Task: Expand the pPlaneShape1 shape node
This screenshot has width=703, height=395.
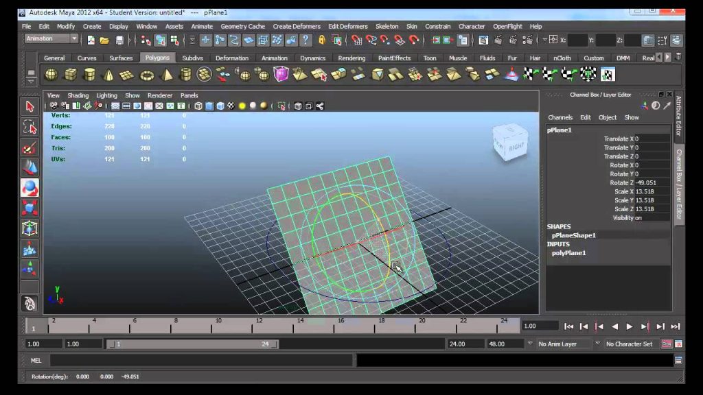Action: click(x=573, y=235)
